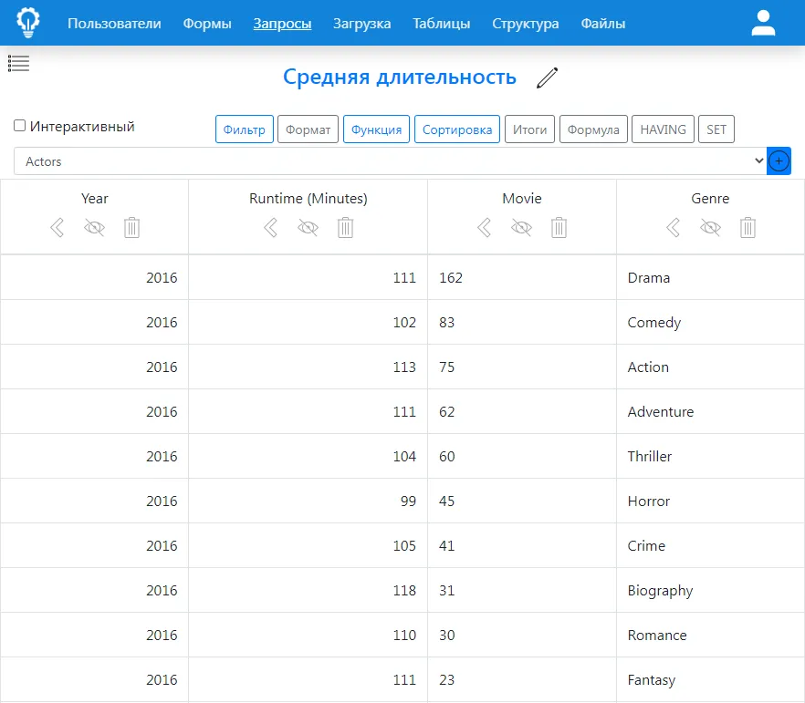Open the Структура menu
805x703 pixels.
(526, 24)
